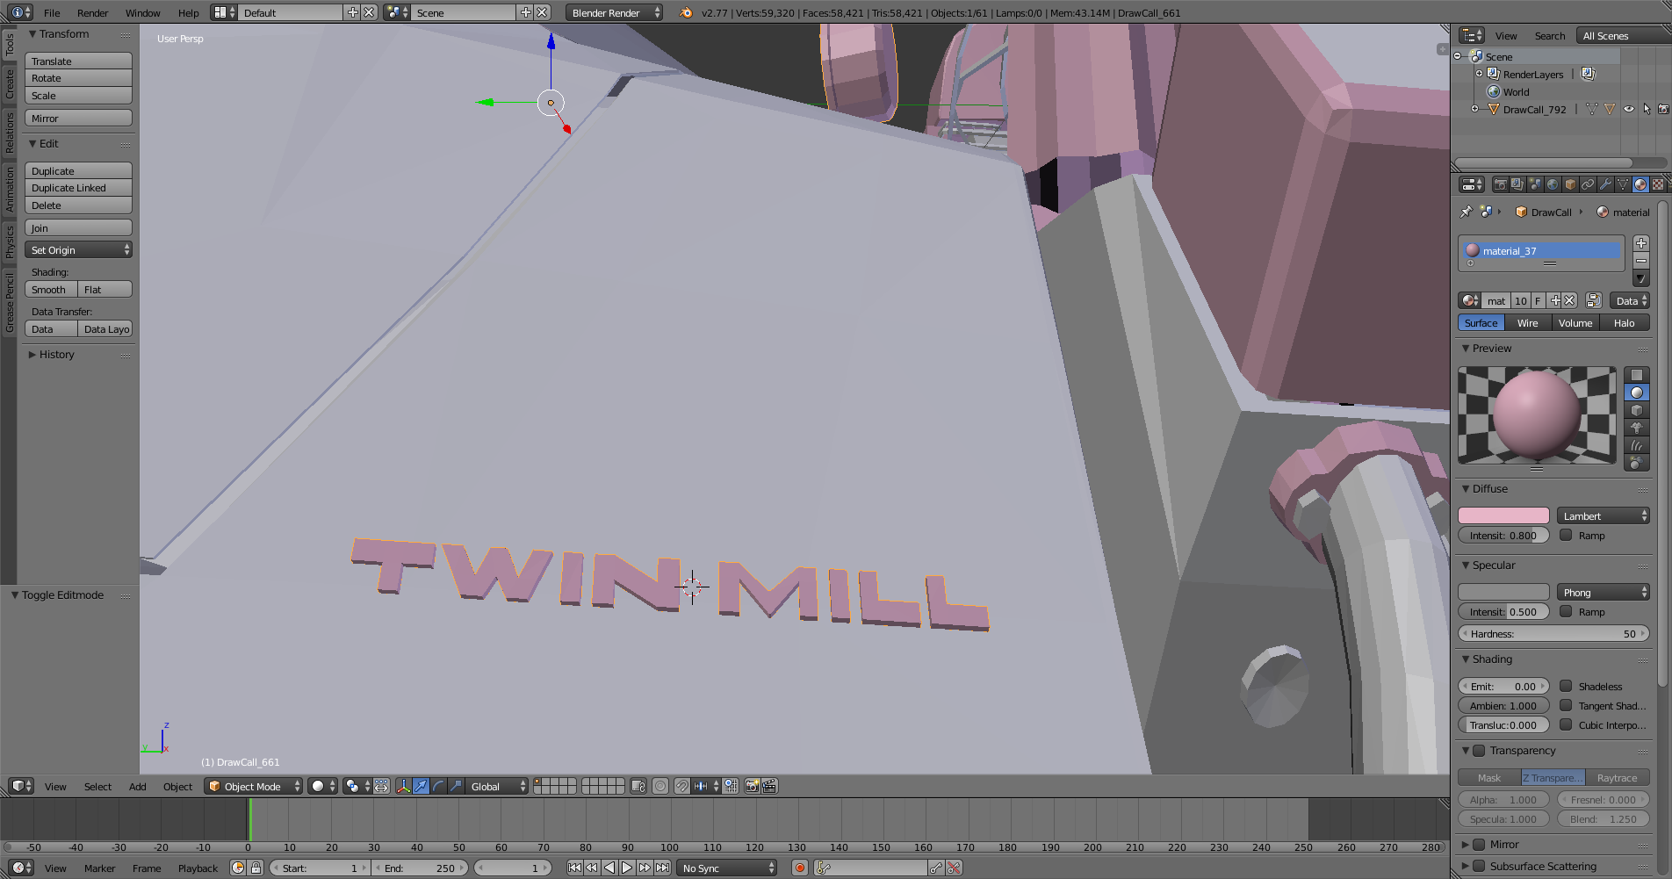Enable the diffuse Ramp checkbox
The image size is (1672, 879).
tap(1566, 535)
